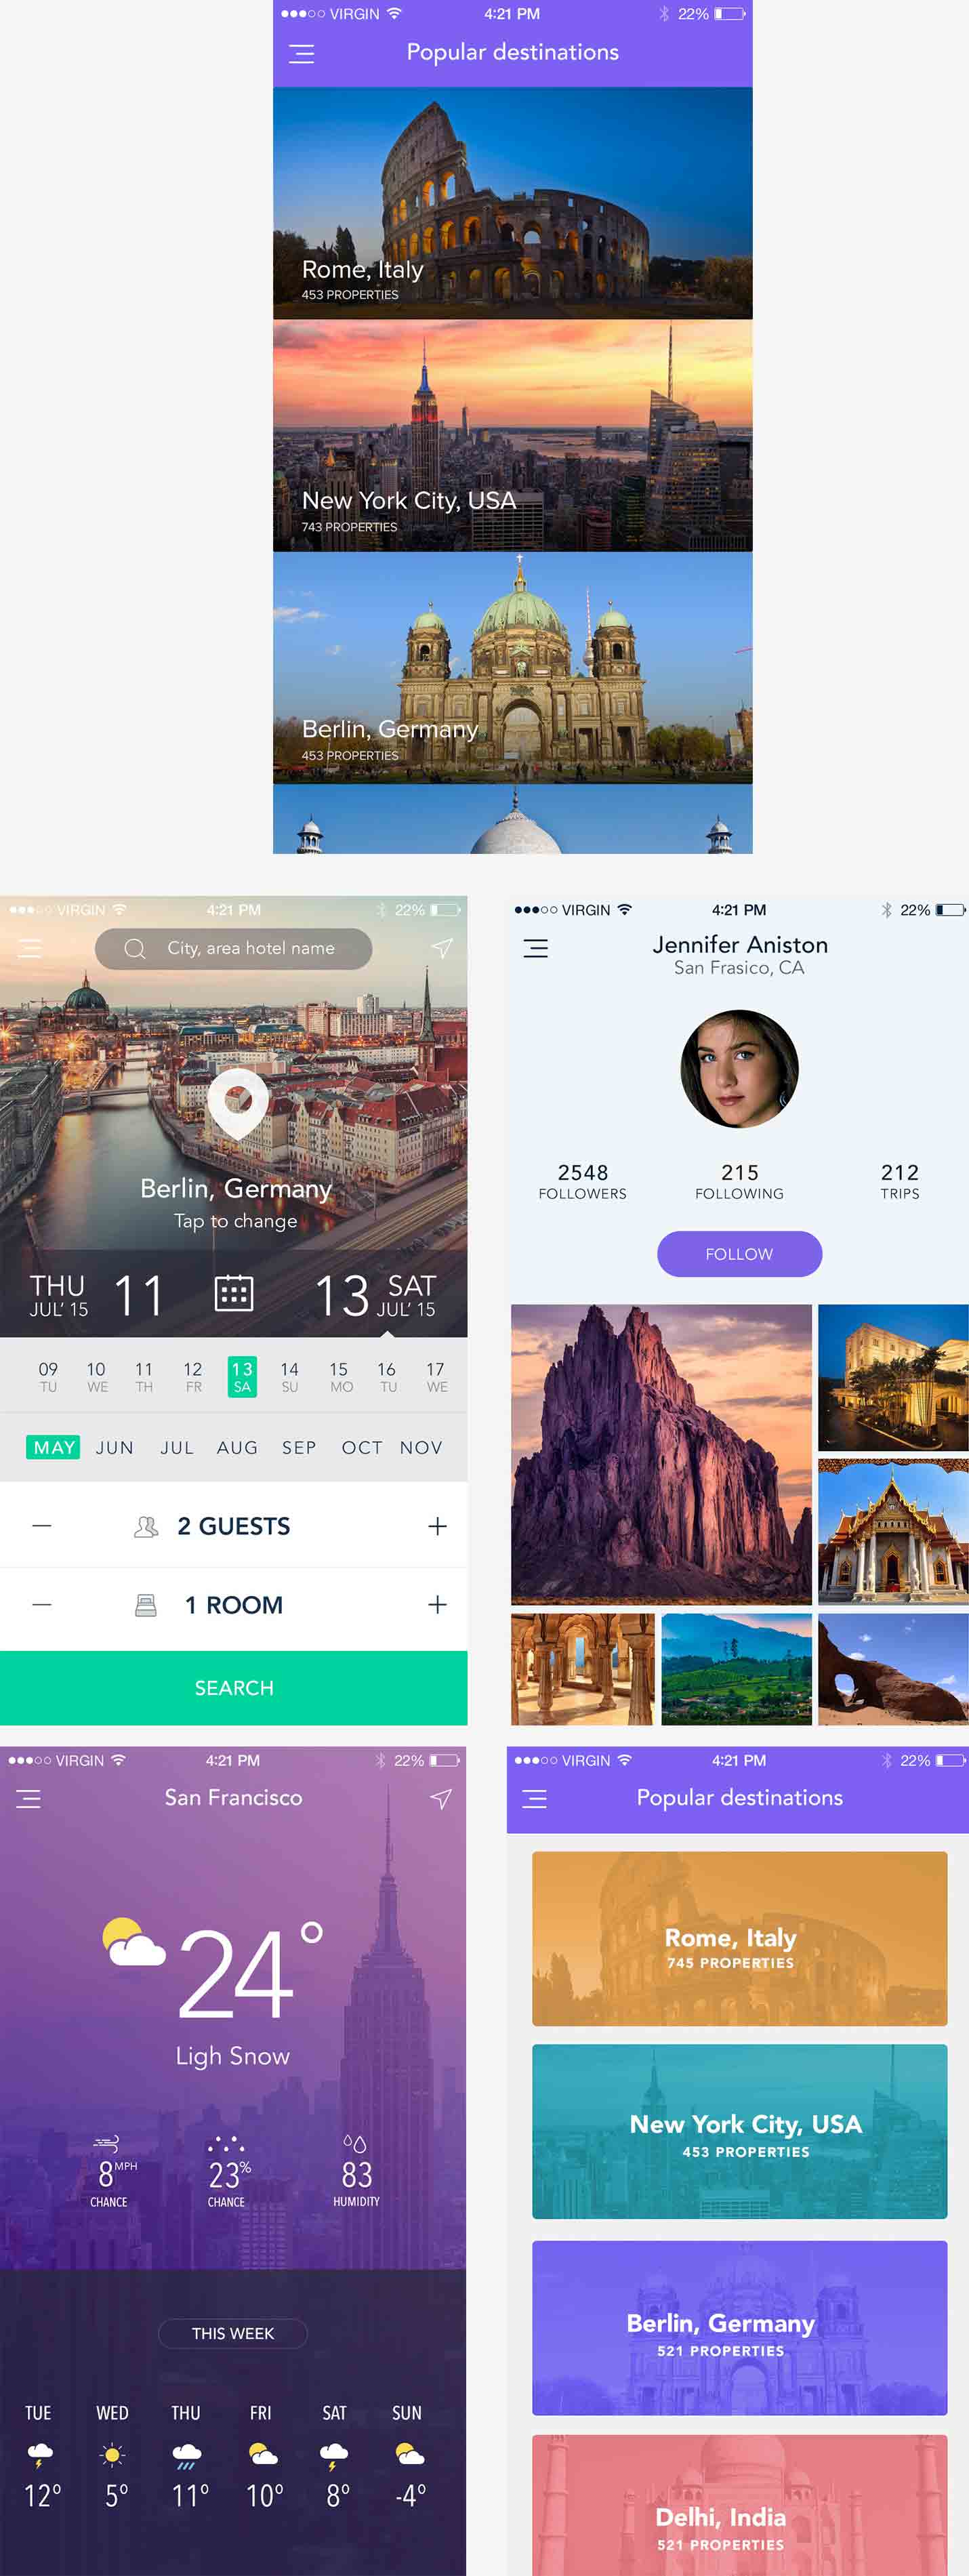Screen dimensions: 969x2576
Task: Select Sunday partly cloudy forecast icon
Action: point(410,2453)
